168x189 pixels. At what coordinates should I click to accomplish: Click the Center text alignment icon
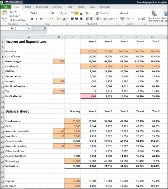76,19
